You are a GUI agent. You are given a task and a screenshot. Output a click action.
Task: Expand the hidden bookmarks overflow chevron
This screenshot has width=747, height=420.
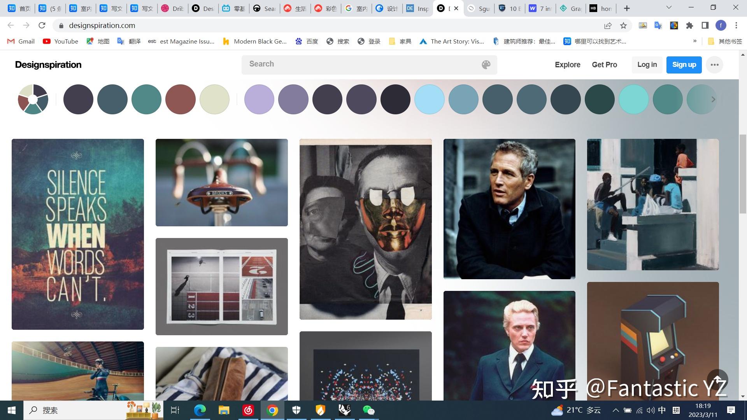695,41
